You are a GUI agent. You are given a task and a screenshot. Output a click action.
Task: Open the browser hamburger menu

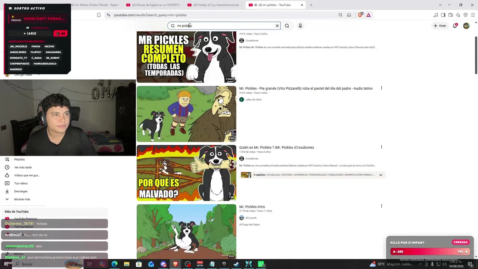point(473,15)
